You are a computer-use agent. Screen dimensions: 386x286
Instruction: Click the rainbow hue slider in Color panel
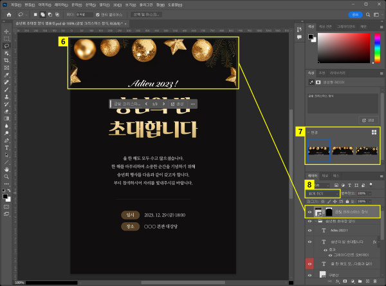tap(378, 48)
